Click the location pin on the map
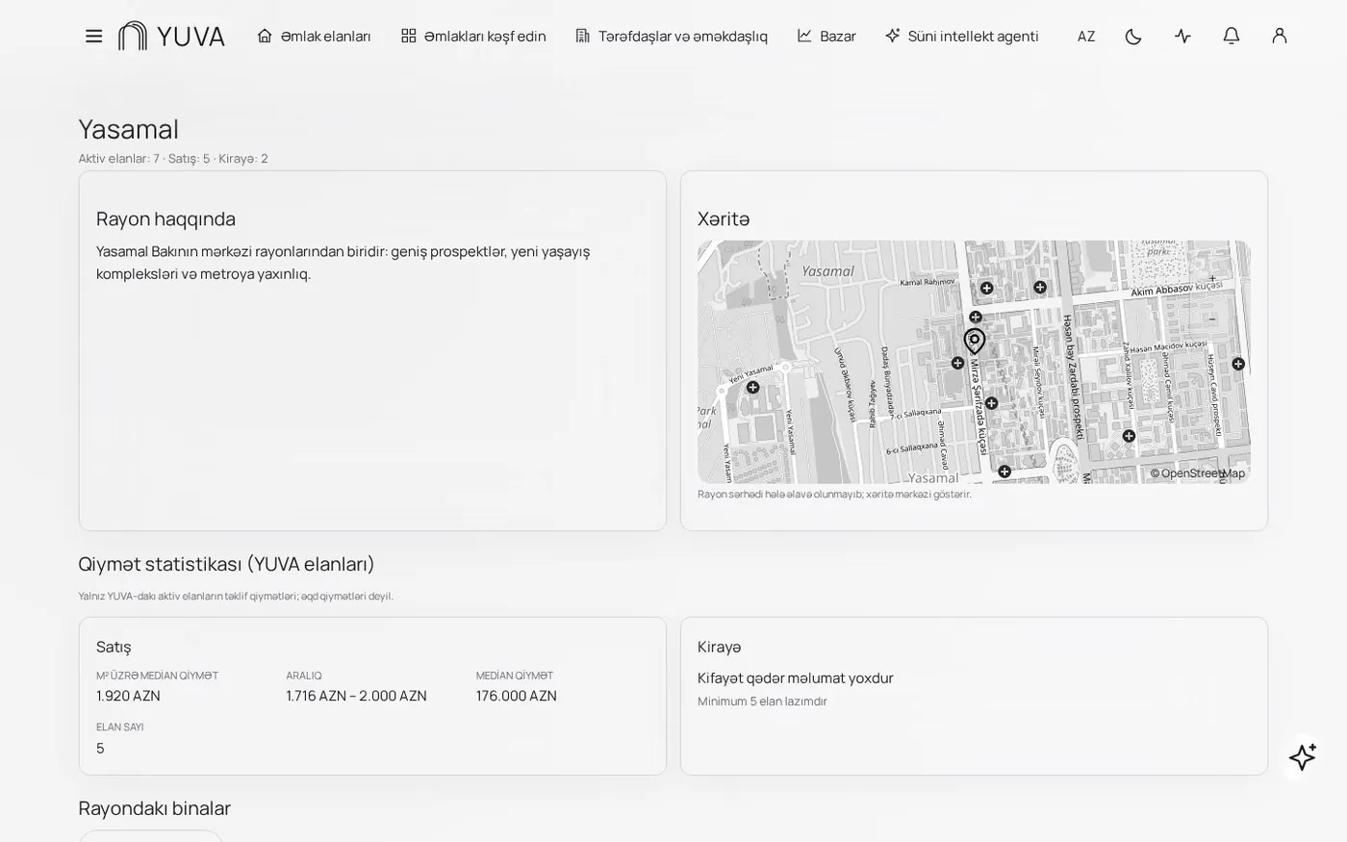 [x=975, y=341]
